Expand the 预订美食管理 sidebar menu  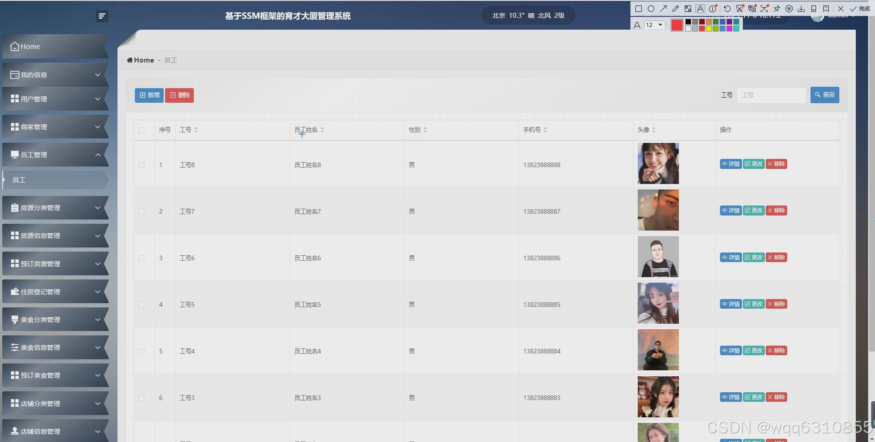[55, 375]
